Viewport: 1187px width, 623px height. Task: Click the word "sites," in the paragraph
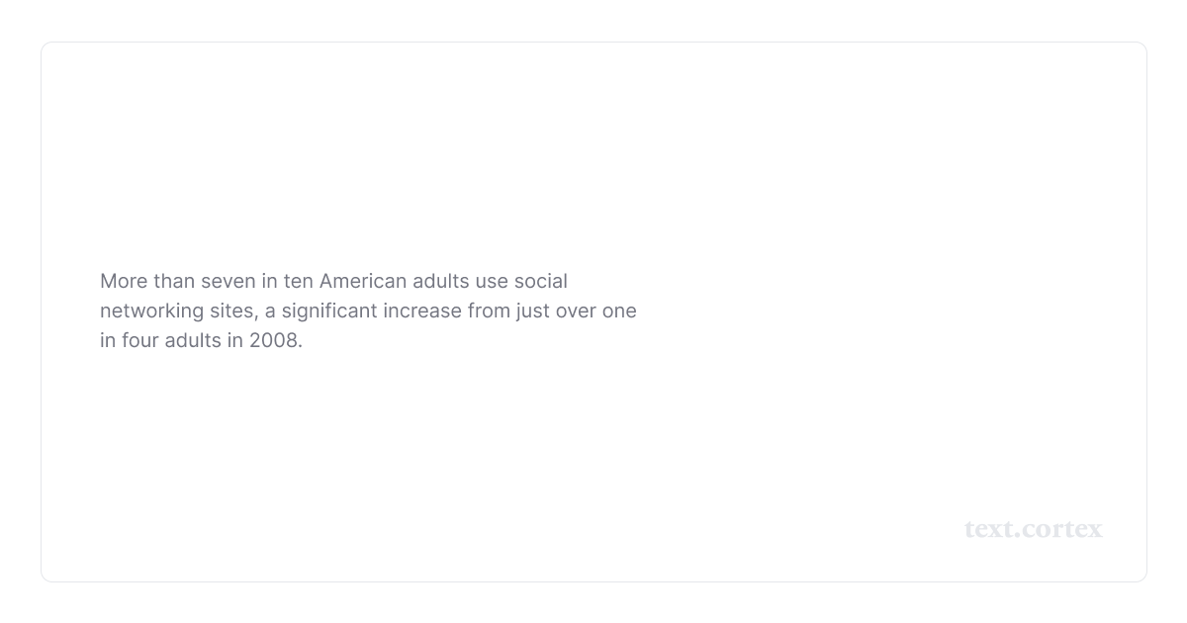click(233, 311)
